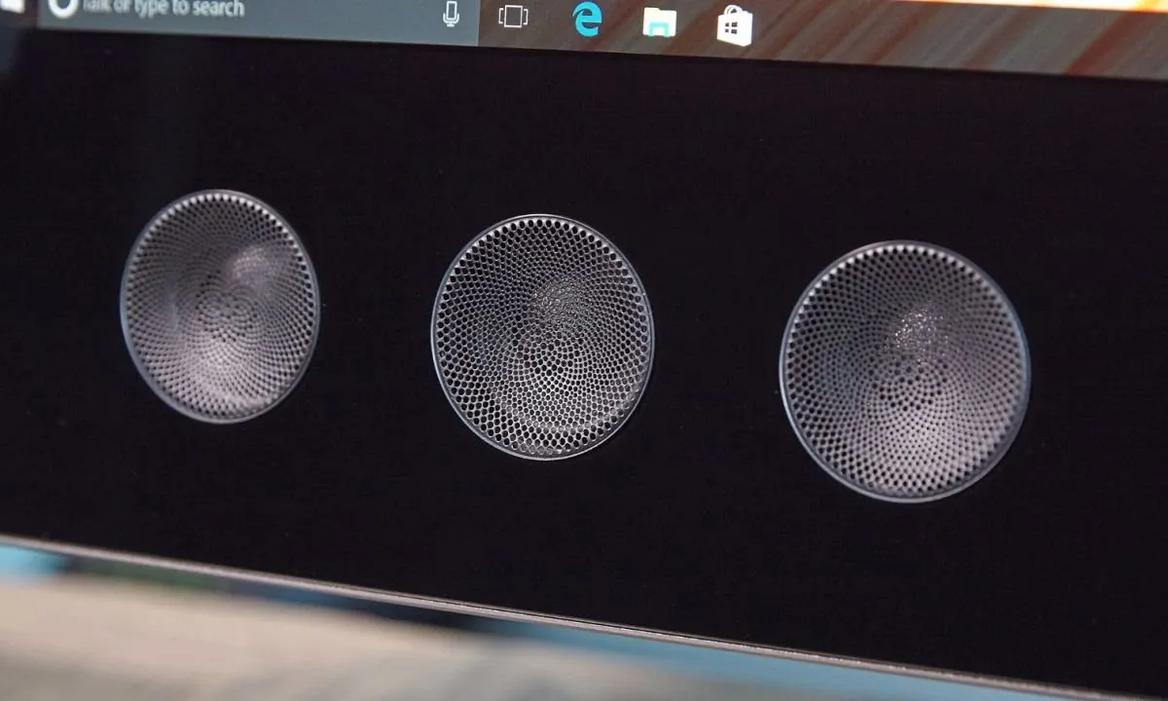Click the Cortana circle icon
This screenshot has width=1168, height=701.
[x=62, y=8]
